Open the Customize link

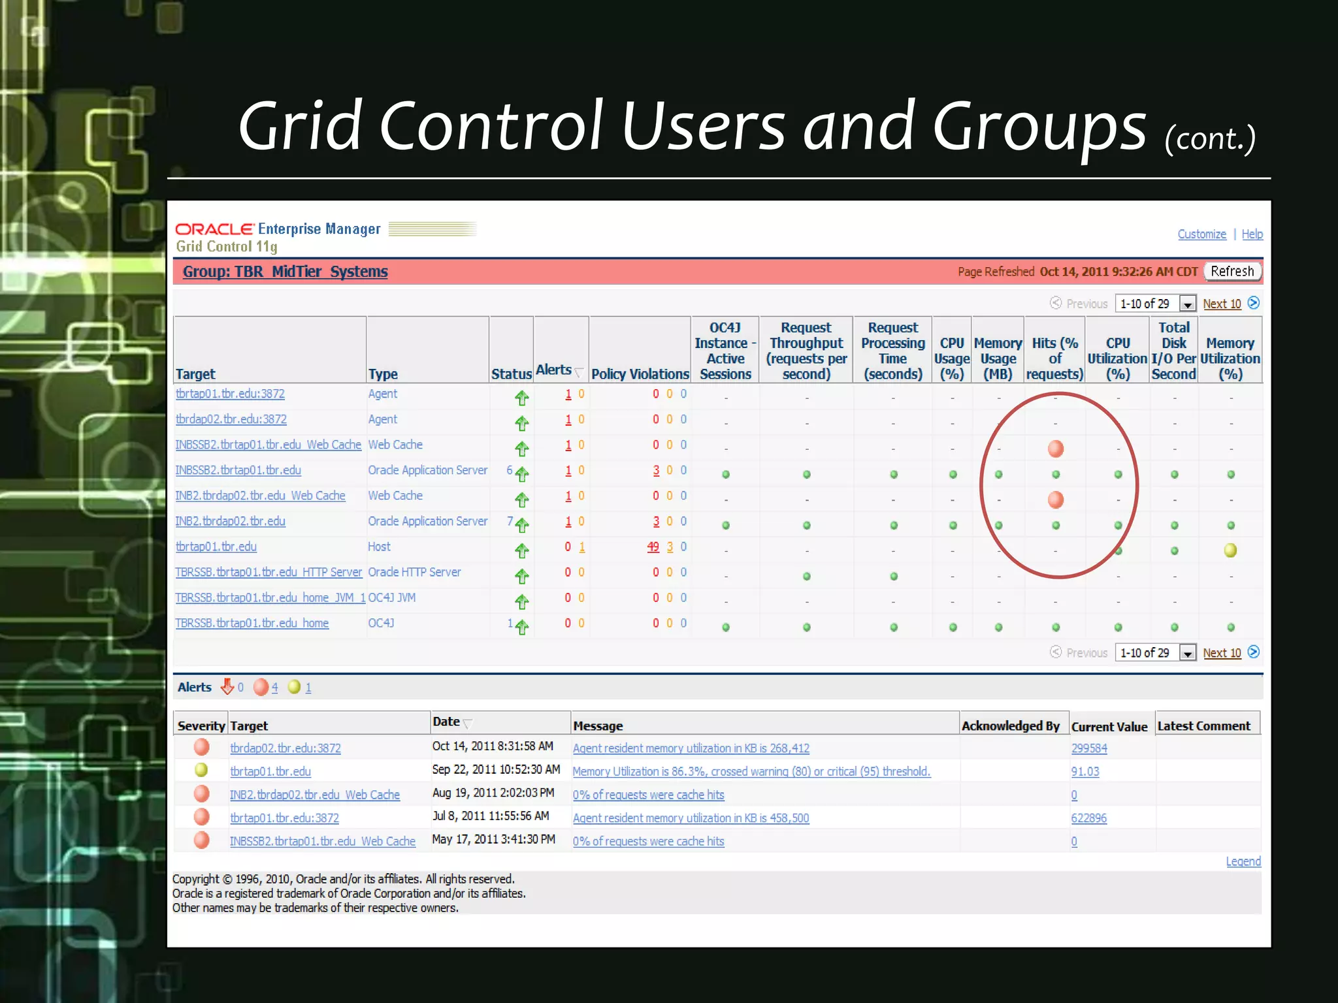tap(1201, 234)
